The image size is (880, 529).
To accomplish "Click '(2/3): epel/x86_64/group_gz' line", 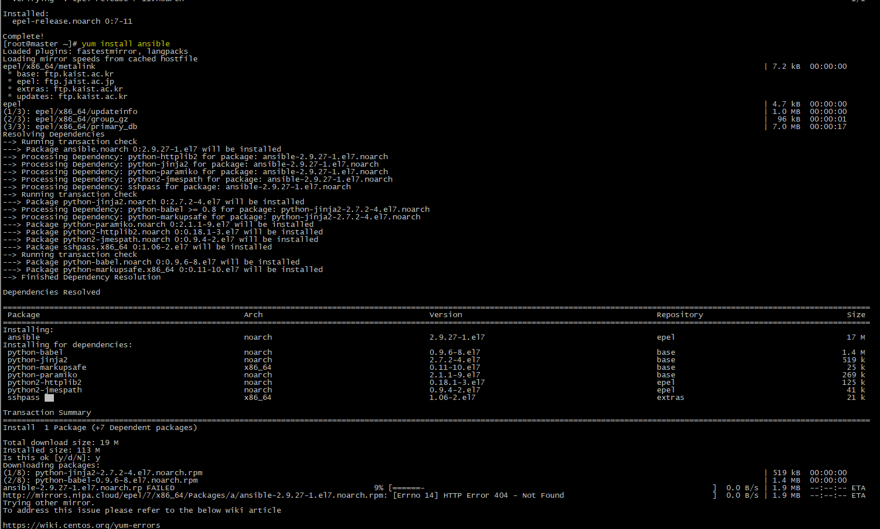I will 66,119.
